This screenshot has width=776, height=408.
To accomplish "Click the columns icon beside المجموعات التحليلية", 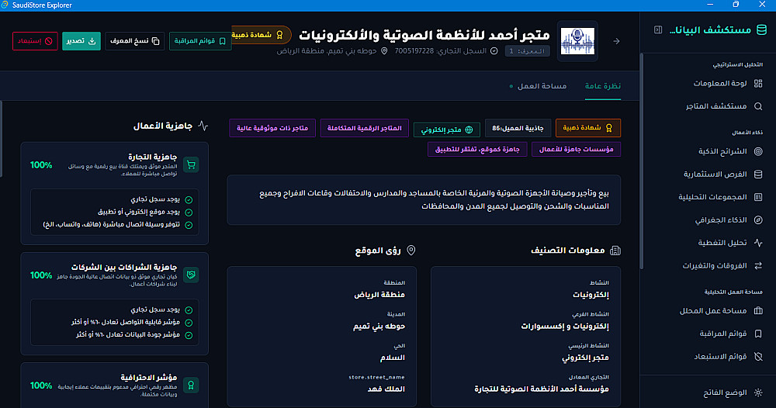I will click(x=758, y=197).
